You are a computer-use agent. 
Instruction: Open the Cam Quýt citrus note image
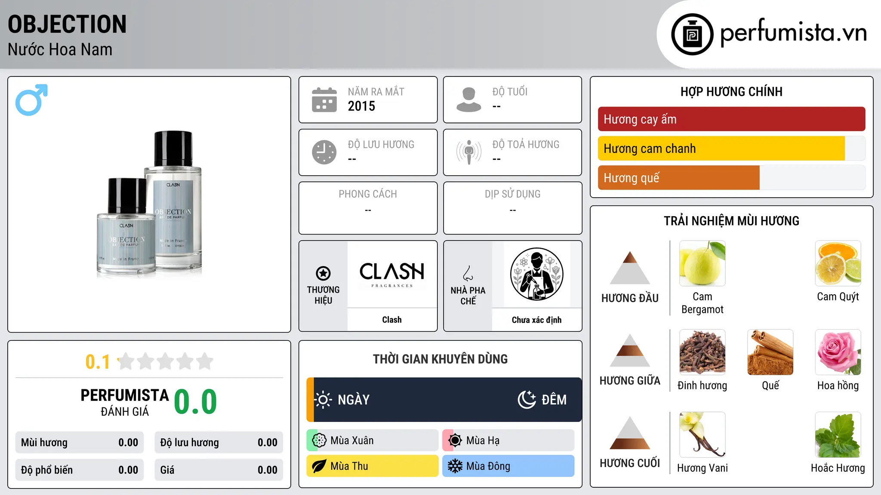pos(838,263)
